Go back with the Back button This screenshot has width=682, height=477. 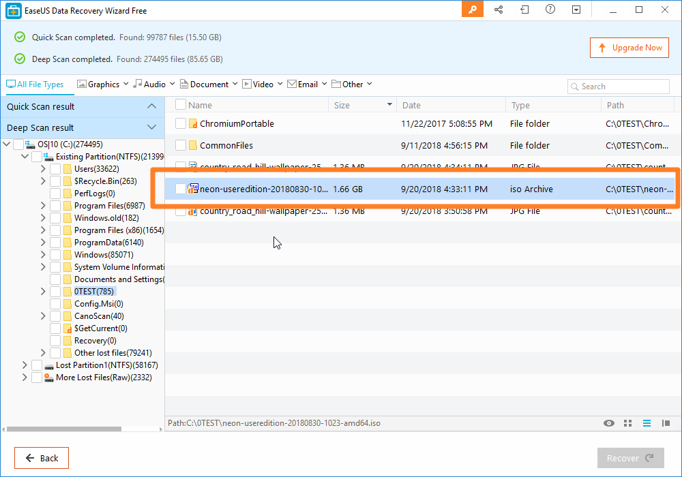[x=42, y=458]
